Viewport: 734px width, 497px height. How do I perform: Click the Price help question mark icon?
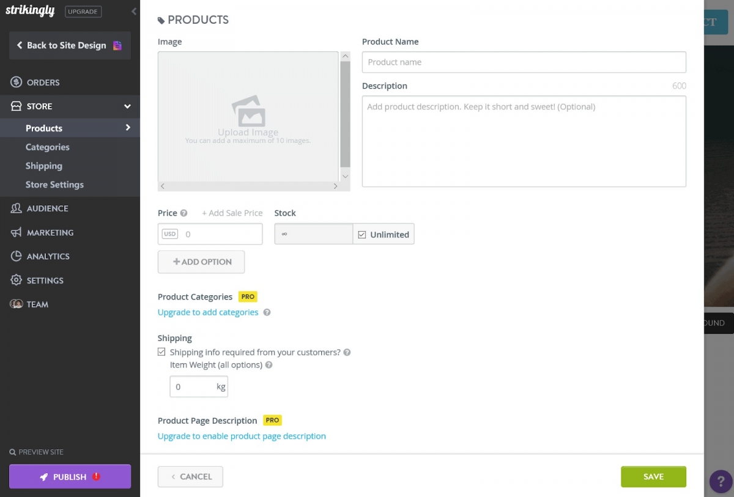point(183,213)
